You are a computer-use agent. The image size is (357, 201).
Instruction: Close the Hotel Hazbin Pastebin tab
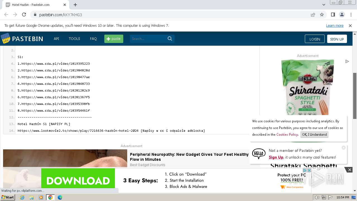(65, 5)
